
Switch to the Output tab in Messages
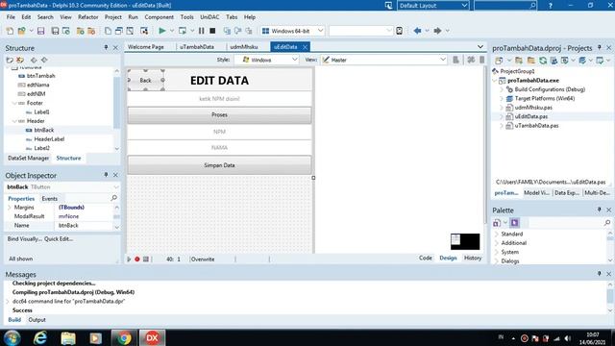(x=37, y=320)
